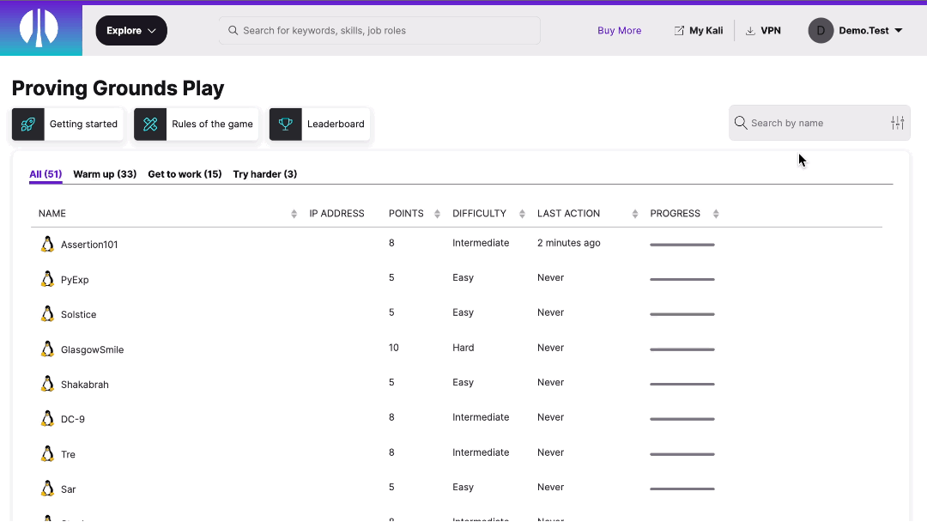The width and height of the screenshot is (927, 522).
Task: Switch to the Warm up tab
Action: pyautogui.click(x=104, y=173)
